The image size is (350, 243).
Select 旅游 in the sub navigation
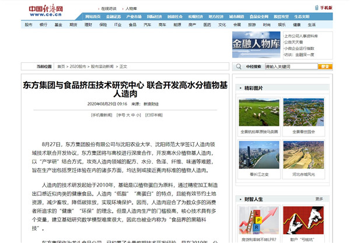(x=252, y=24)
